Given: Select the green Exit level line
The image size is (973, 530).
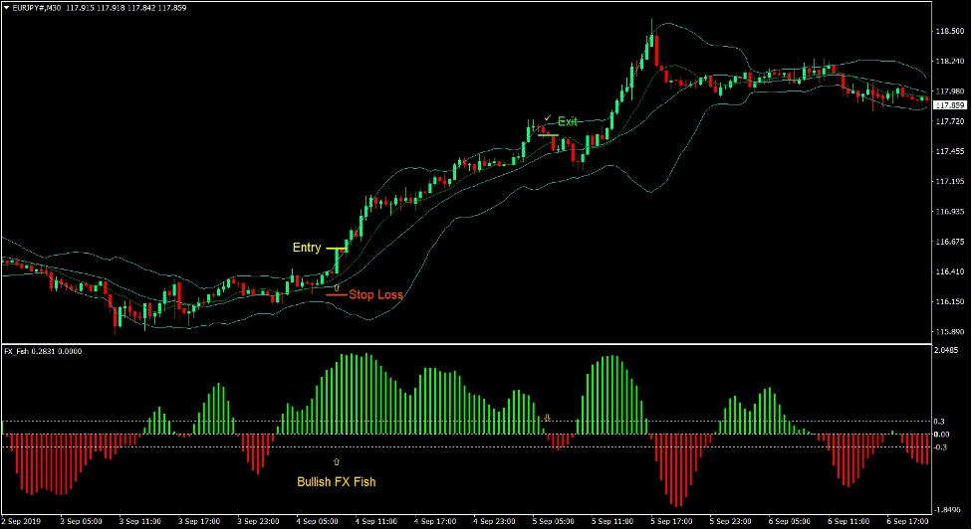Looking at the screenshot, I should pyautogui.click(x=547, y=134).
